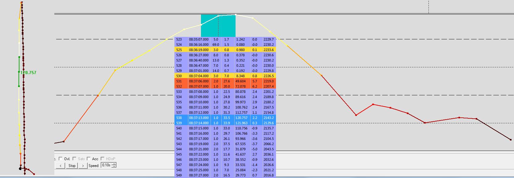Enable the Ovl. checkbox

point(61,159)
